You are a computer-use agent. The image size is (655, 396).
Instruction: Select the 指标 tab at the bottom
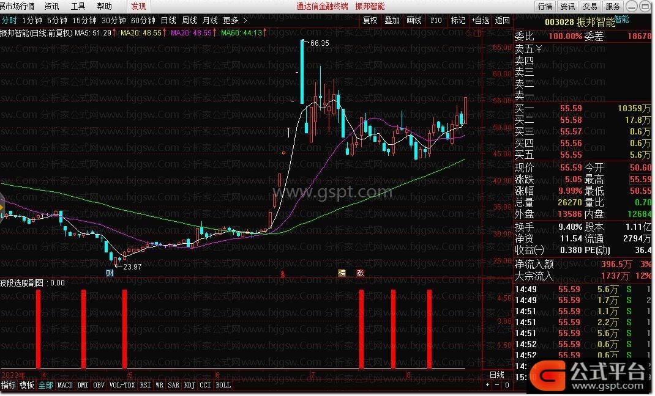(x=9, y=386)
